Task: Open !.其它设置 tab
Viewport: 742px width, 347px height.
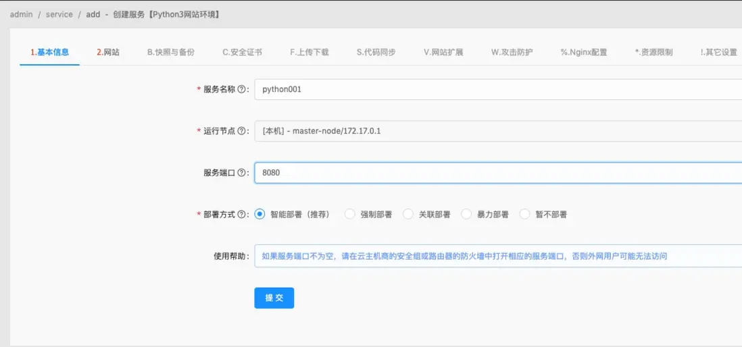Action: point(719,52)
